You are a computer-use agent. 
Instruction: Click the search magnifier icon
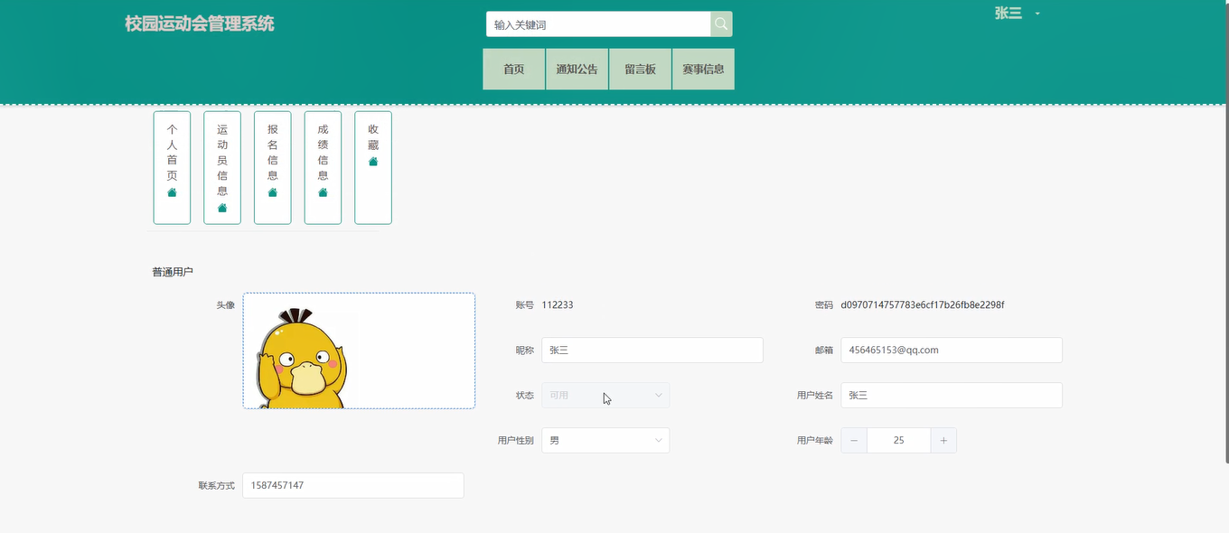pyautogui.click(x=721, y=24)
